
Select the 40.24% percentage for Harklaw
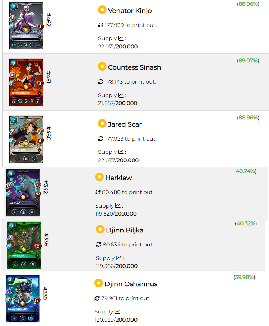coord(245,171)
